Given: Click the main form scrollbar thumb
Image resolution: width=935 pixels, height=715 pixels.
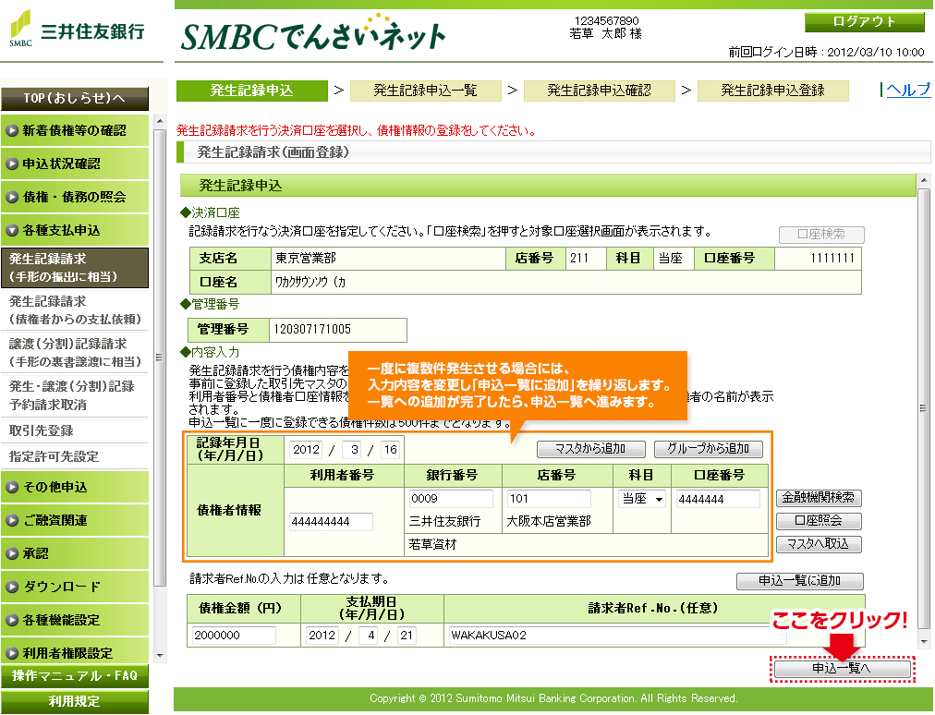Looking at the screenshot, I should (924, 409).
